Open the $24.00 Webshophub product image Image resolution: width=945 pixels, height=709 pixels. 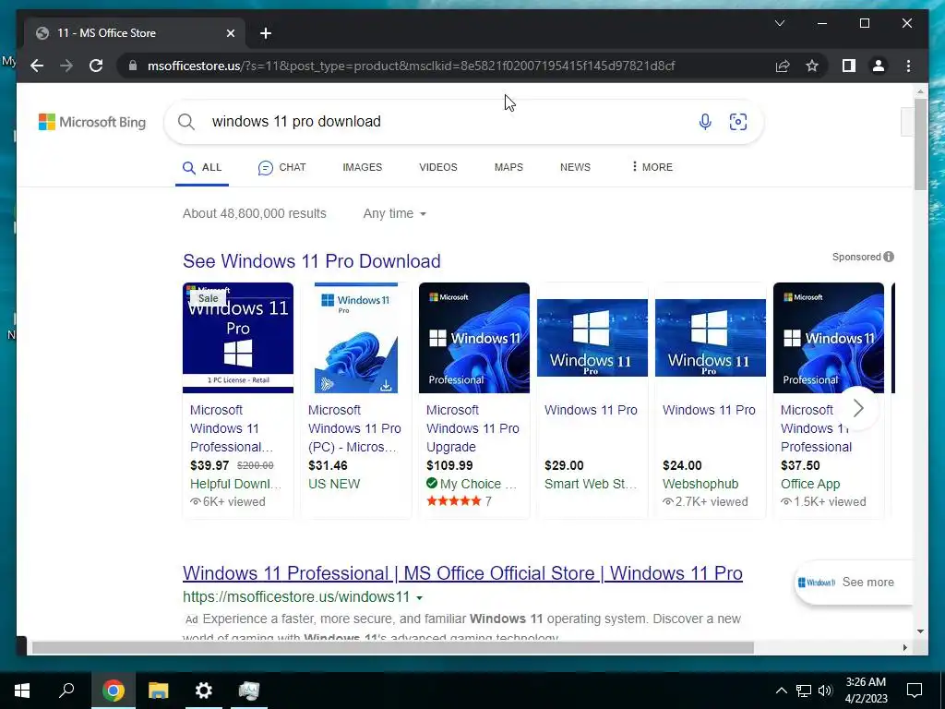711,338
